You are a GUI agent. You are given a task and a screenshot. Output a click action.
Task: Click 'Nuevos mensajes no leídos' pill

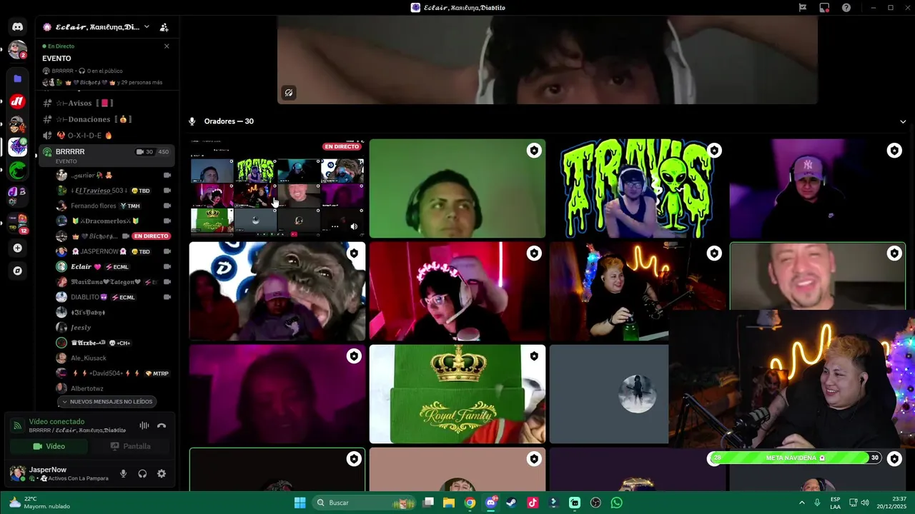107,401
